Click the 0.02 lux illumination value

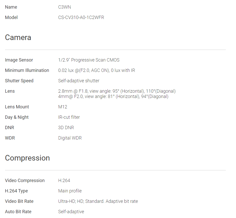tap(97, 70)
